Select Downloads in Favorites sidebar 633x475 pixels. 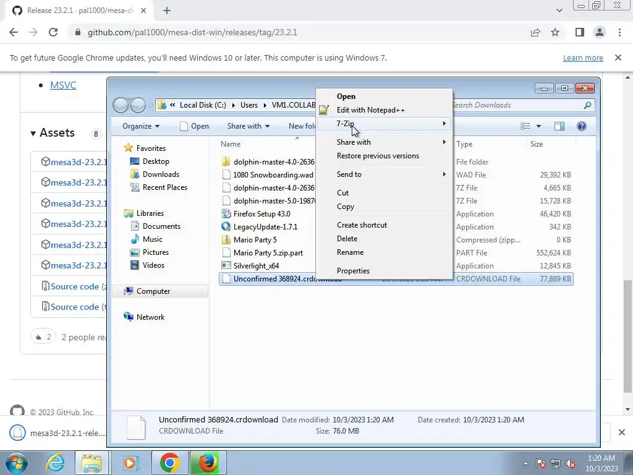pos(161,174)
